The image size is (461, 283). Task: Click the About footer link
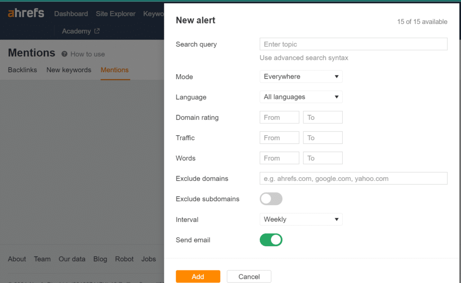point(17,259)
